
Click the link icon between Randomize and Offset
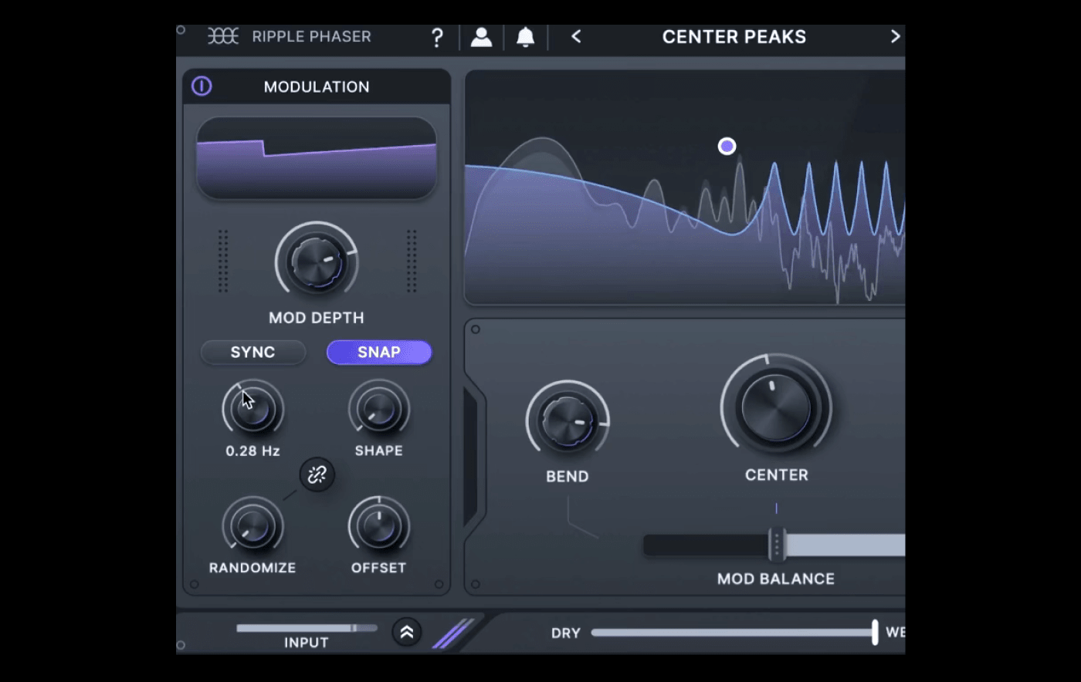click(316, 475)
